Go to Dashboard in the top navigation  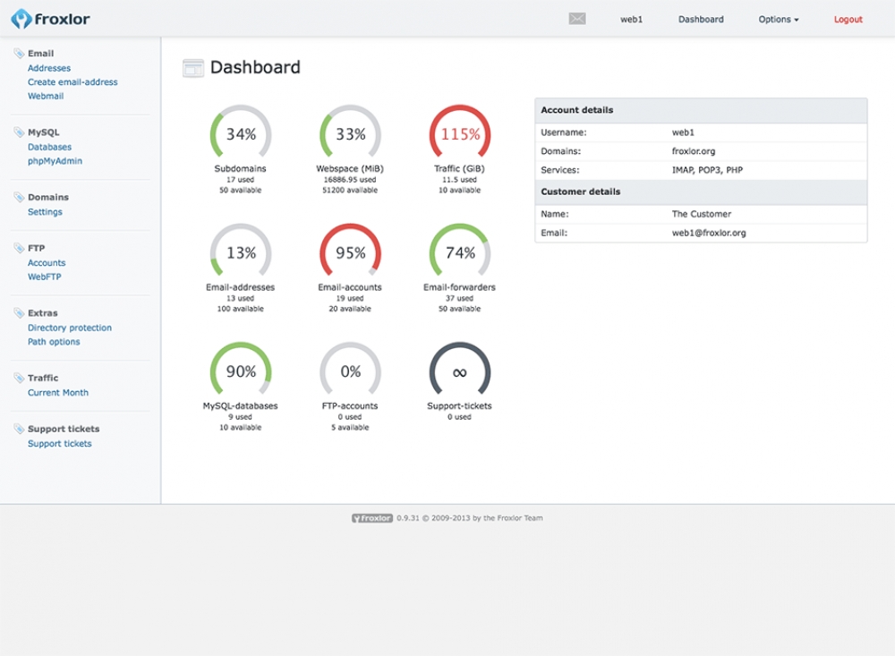pyautogui.click(x=701, y=20)
